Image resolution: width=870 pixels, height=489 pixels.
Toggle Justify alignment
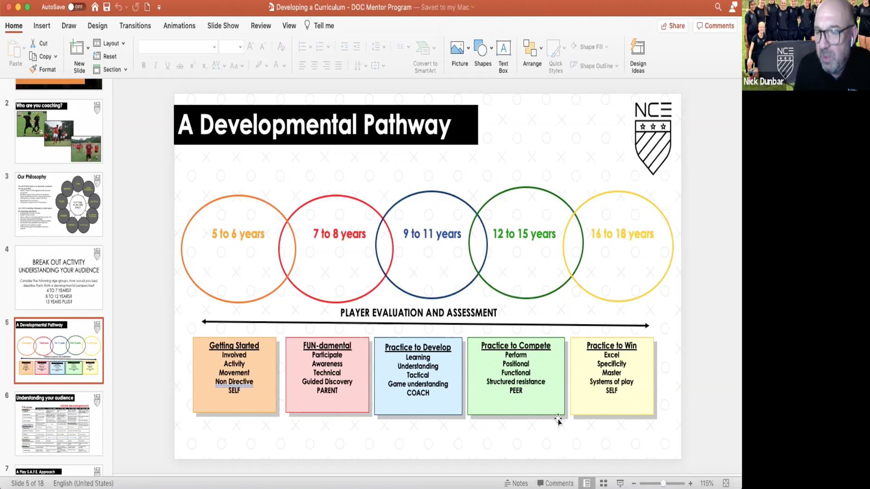338,66
